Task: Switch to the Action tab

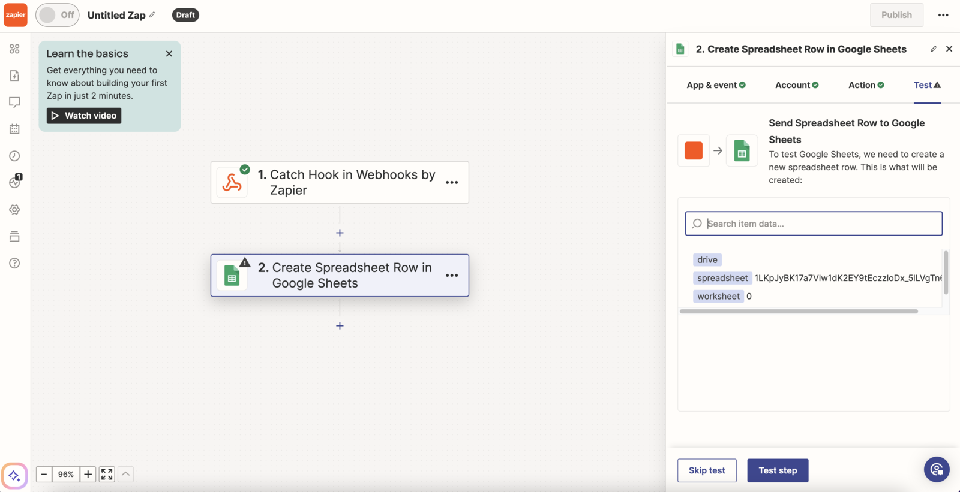Action: (866, 85)
